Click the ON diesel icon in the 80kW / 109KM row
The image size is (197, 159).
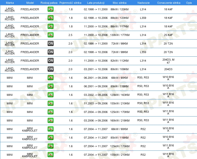[50, 69]
